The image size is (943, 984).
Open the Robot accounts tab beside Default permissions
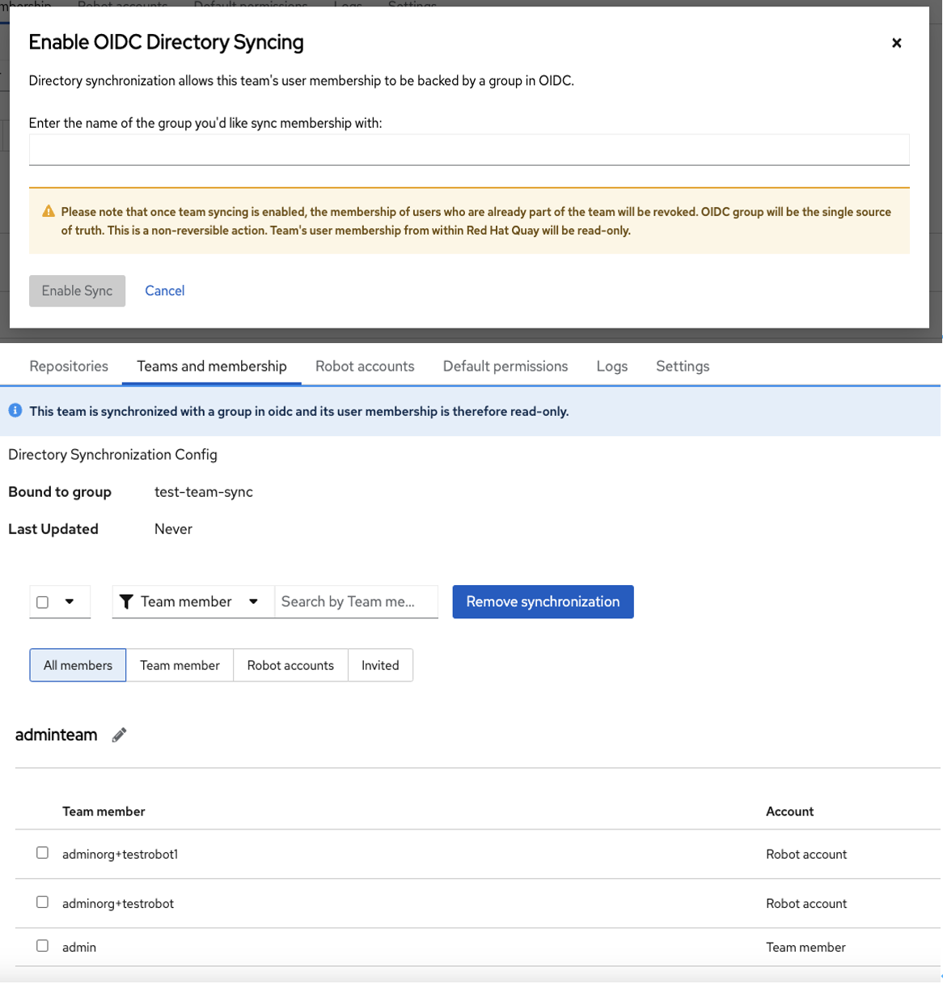pyautogui.click(x=365, y=366)
